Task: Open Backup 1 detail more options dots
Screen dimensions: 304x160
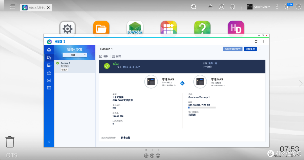Action: pos(260,49)
